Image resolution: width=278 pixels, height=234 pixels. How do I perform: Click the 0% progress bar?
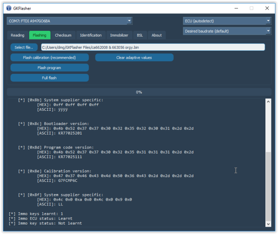(139, 92)
